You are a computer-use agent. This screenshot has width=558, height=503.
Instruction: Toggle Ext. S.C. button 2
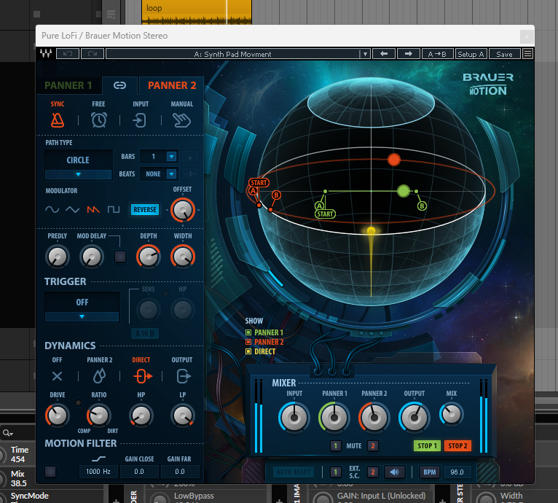tap(372, 472)
